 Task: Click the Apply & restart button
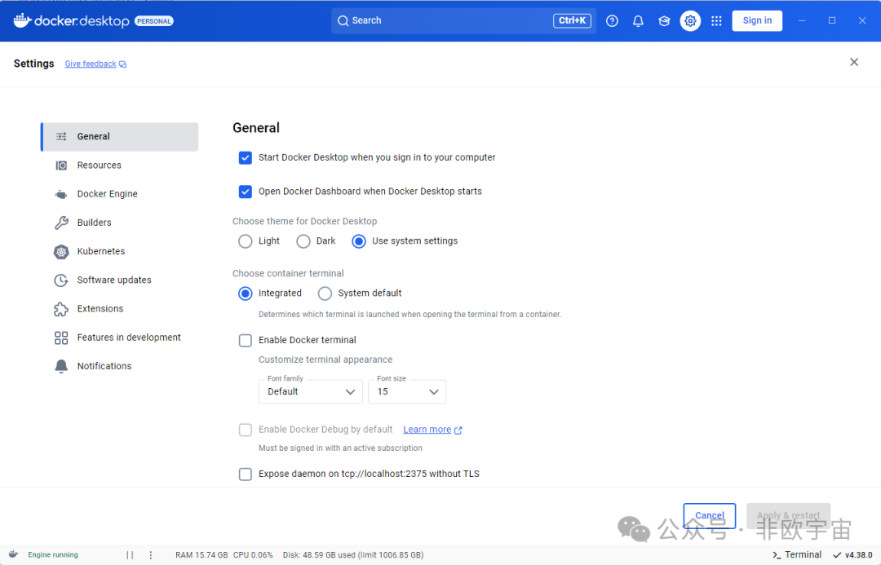click(x=788, y=515)
